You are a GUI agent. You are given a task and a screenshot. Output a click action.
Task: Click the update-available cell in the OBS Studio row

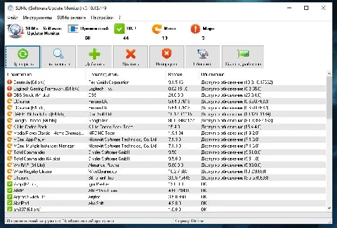pos(231,95)
